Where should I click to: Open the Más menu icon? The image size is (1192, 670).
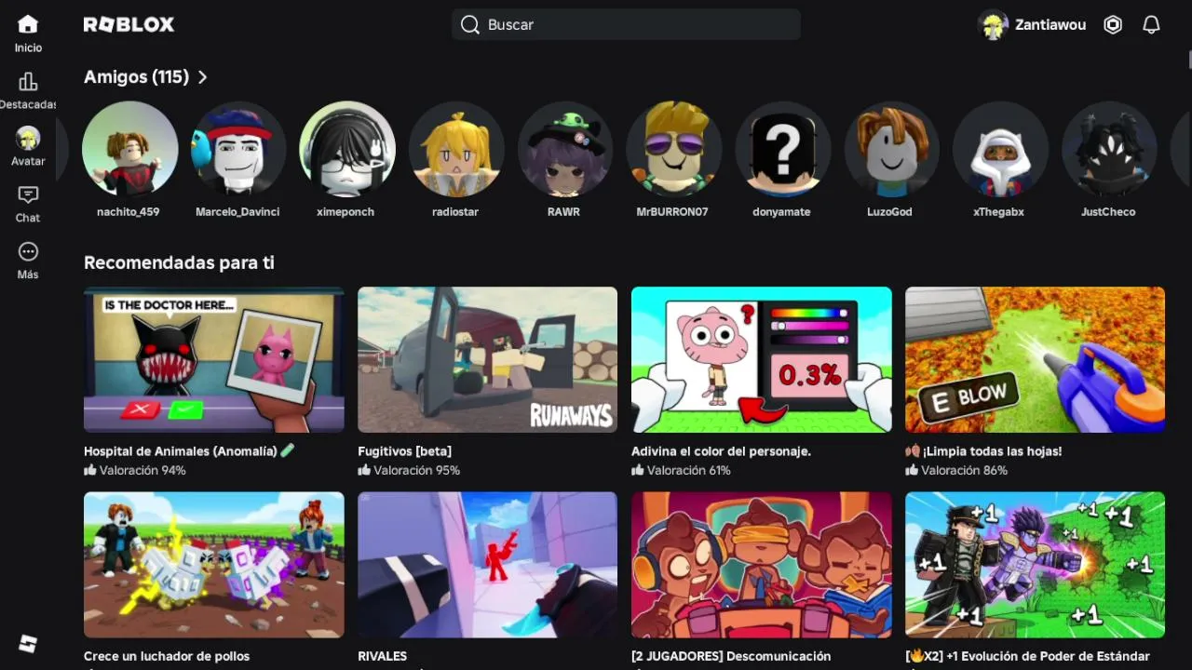[28, 251]
